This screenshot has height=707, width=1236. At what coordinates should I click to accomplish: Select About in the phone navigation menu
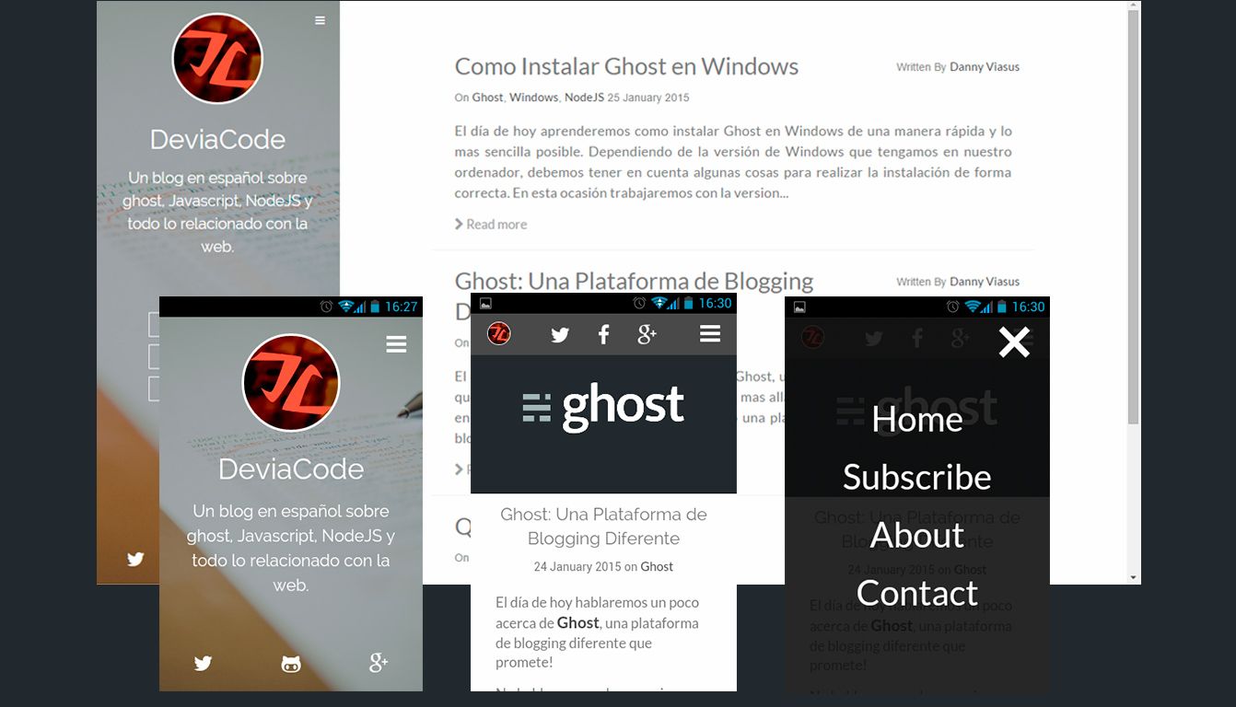tap(917, 536)
